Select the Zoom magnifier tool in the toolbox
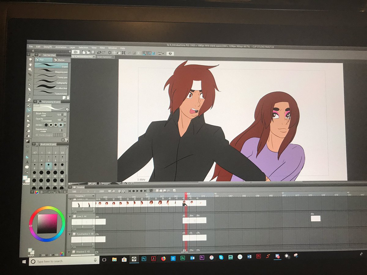The height and width of the screenshot is (275, 367). 30,59
